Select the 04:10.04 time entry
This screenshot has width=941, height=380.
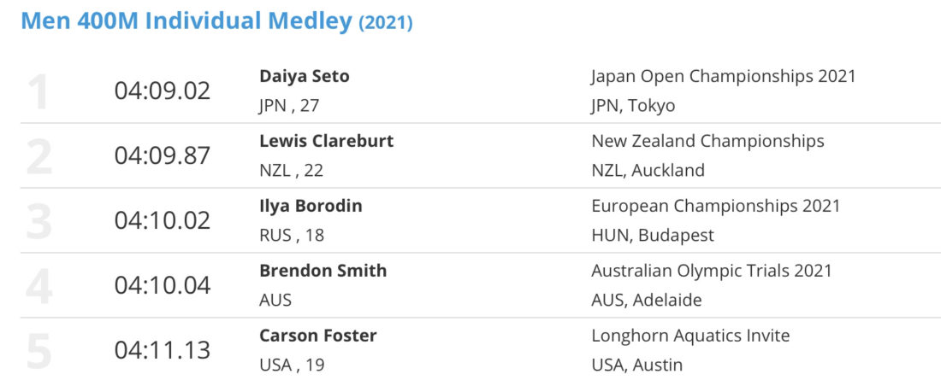[163, 285]
